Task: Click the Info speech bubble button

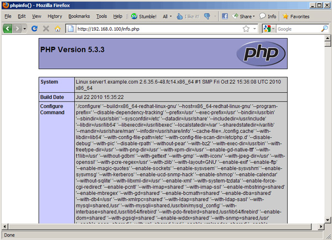Action: 268,16
